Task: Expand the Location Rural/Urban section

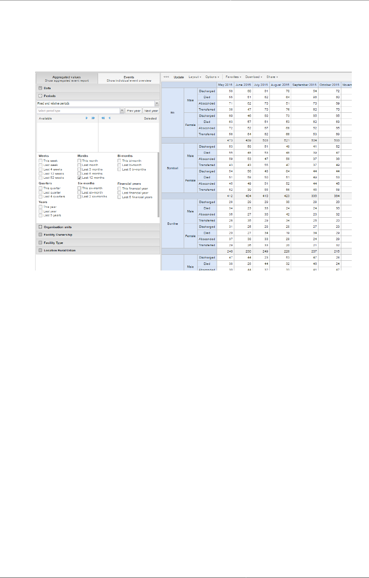Action: [98, 250]
